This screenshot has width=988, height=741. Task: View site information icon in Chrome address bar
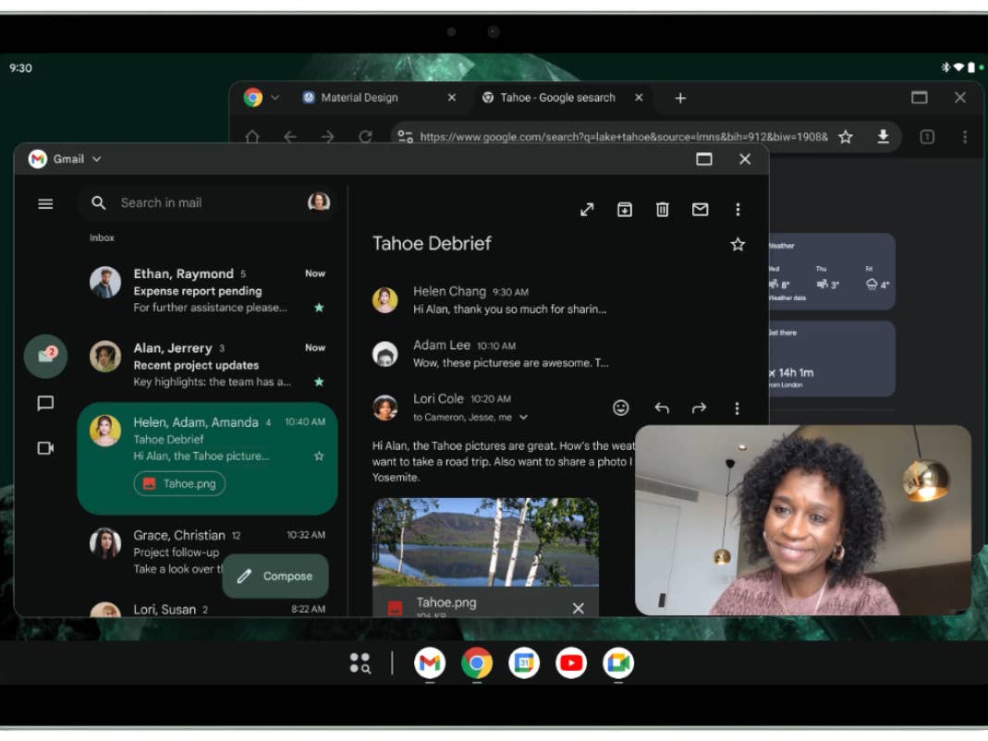[x=405, y=137]
